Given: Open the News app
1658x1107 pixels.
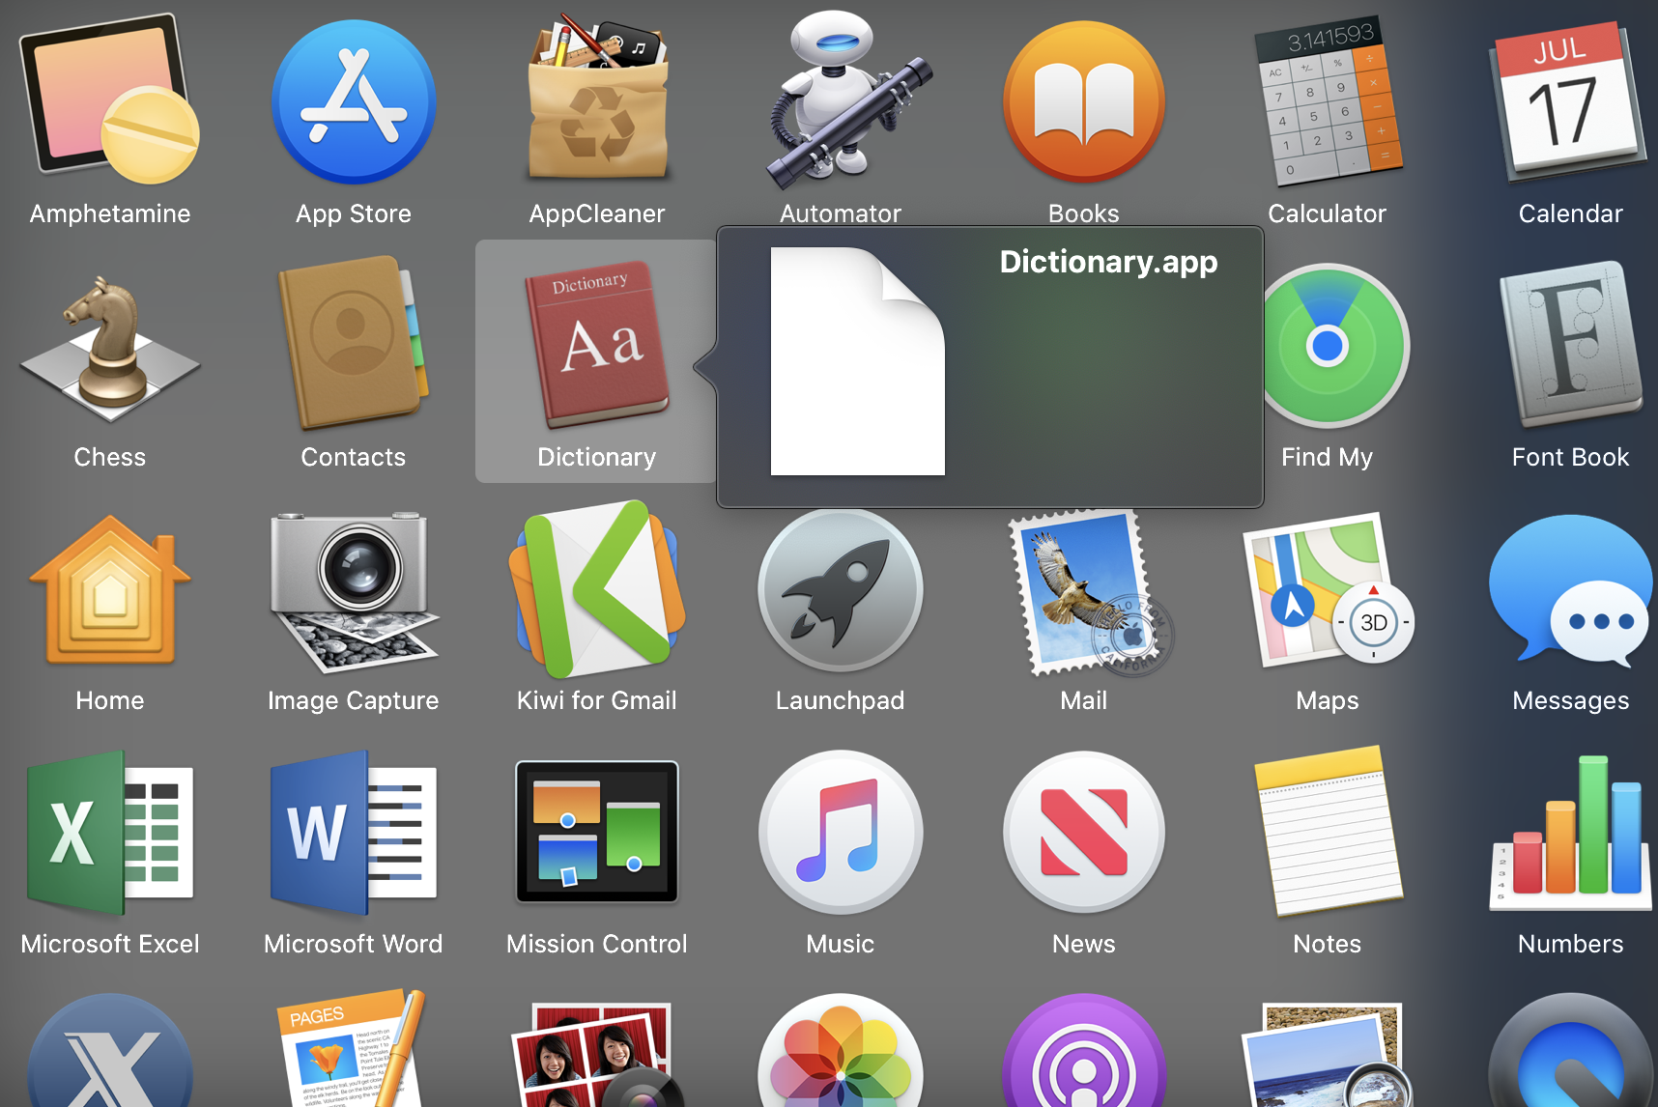Looking at the screenshot, I should pos(1084,833).
